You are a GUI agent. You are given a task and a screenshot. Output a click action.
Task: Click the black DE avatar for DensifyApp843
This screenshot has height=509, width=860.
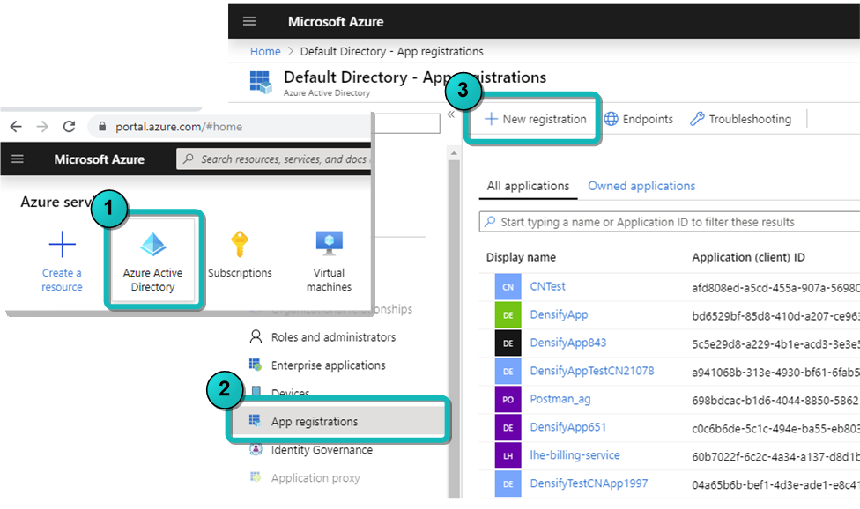(x=508, y=343)
